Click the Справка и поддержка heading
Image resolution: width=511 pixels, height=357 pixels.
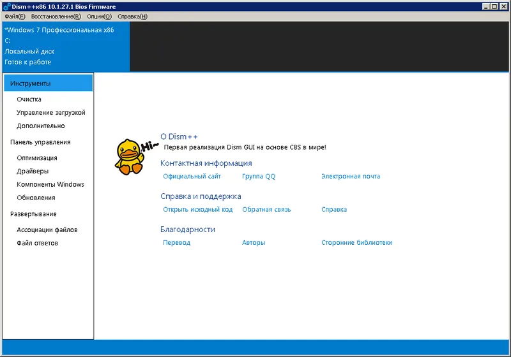[201, 196]
